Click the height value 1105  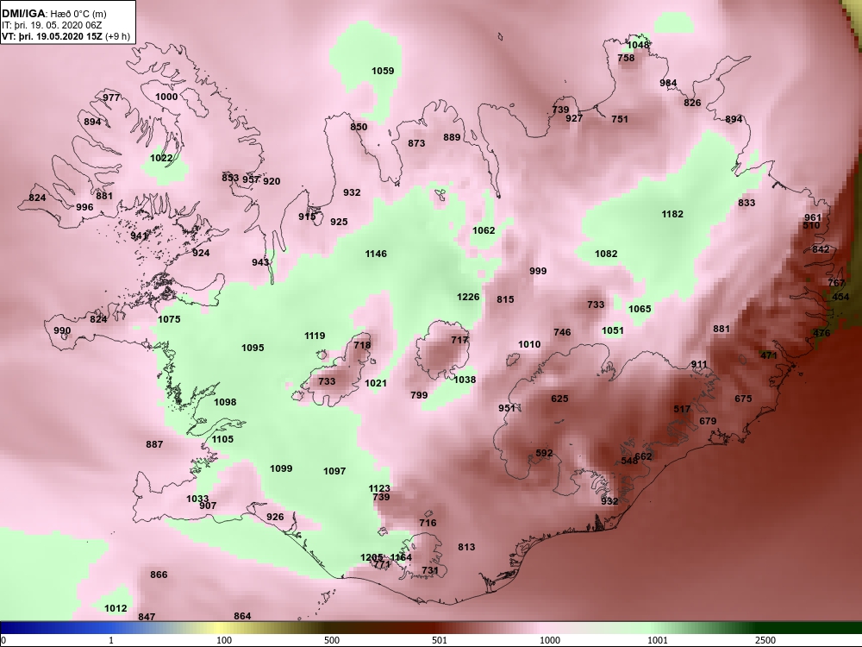pos(222,439)
